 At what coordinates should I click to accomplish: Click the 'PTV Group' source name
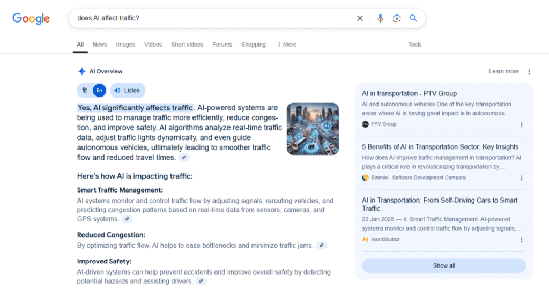(384, 124)
